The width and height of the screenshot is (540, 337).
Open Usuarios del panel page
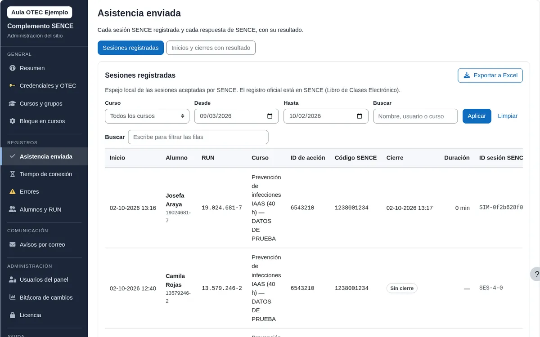44,280
